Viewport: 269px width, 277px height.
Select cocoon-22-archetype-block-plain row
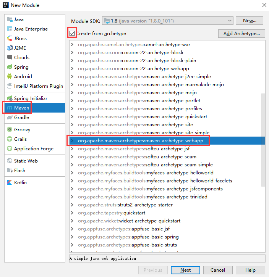[x=167, y=61]
